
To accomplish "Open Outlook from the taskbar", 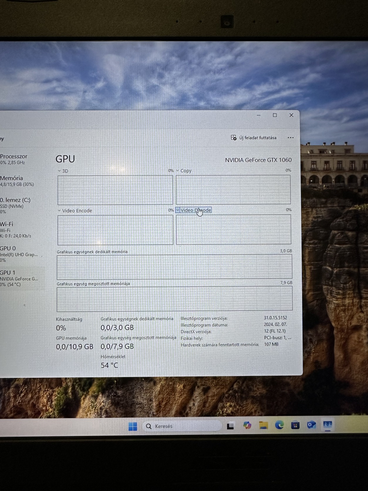I will click(x=311, y=425).
